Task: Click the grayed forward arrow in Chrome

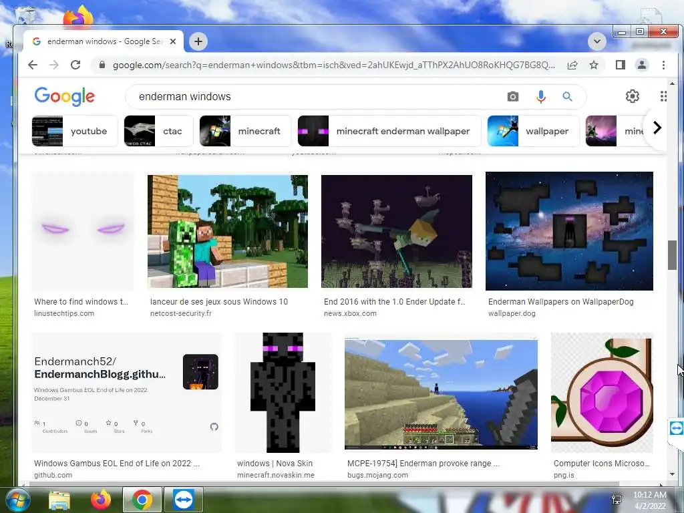Action: coord(54,65)
